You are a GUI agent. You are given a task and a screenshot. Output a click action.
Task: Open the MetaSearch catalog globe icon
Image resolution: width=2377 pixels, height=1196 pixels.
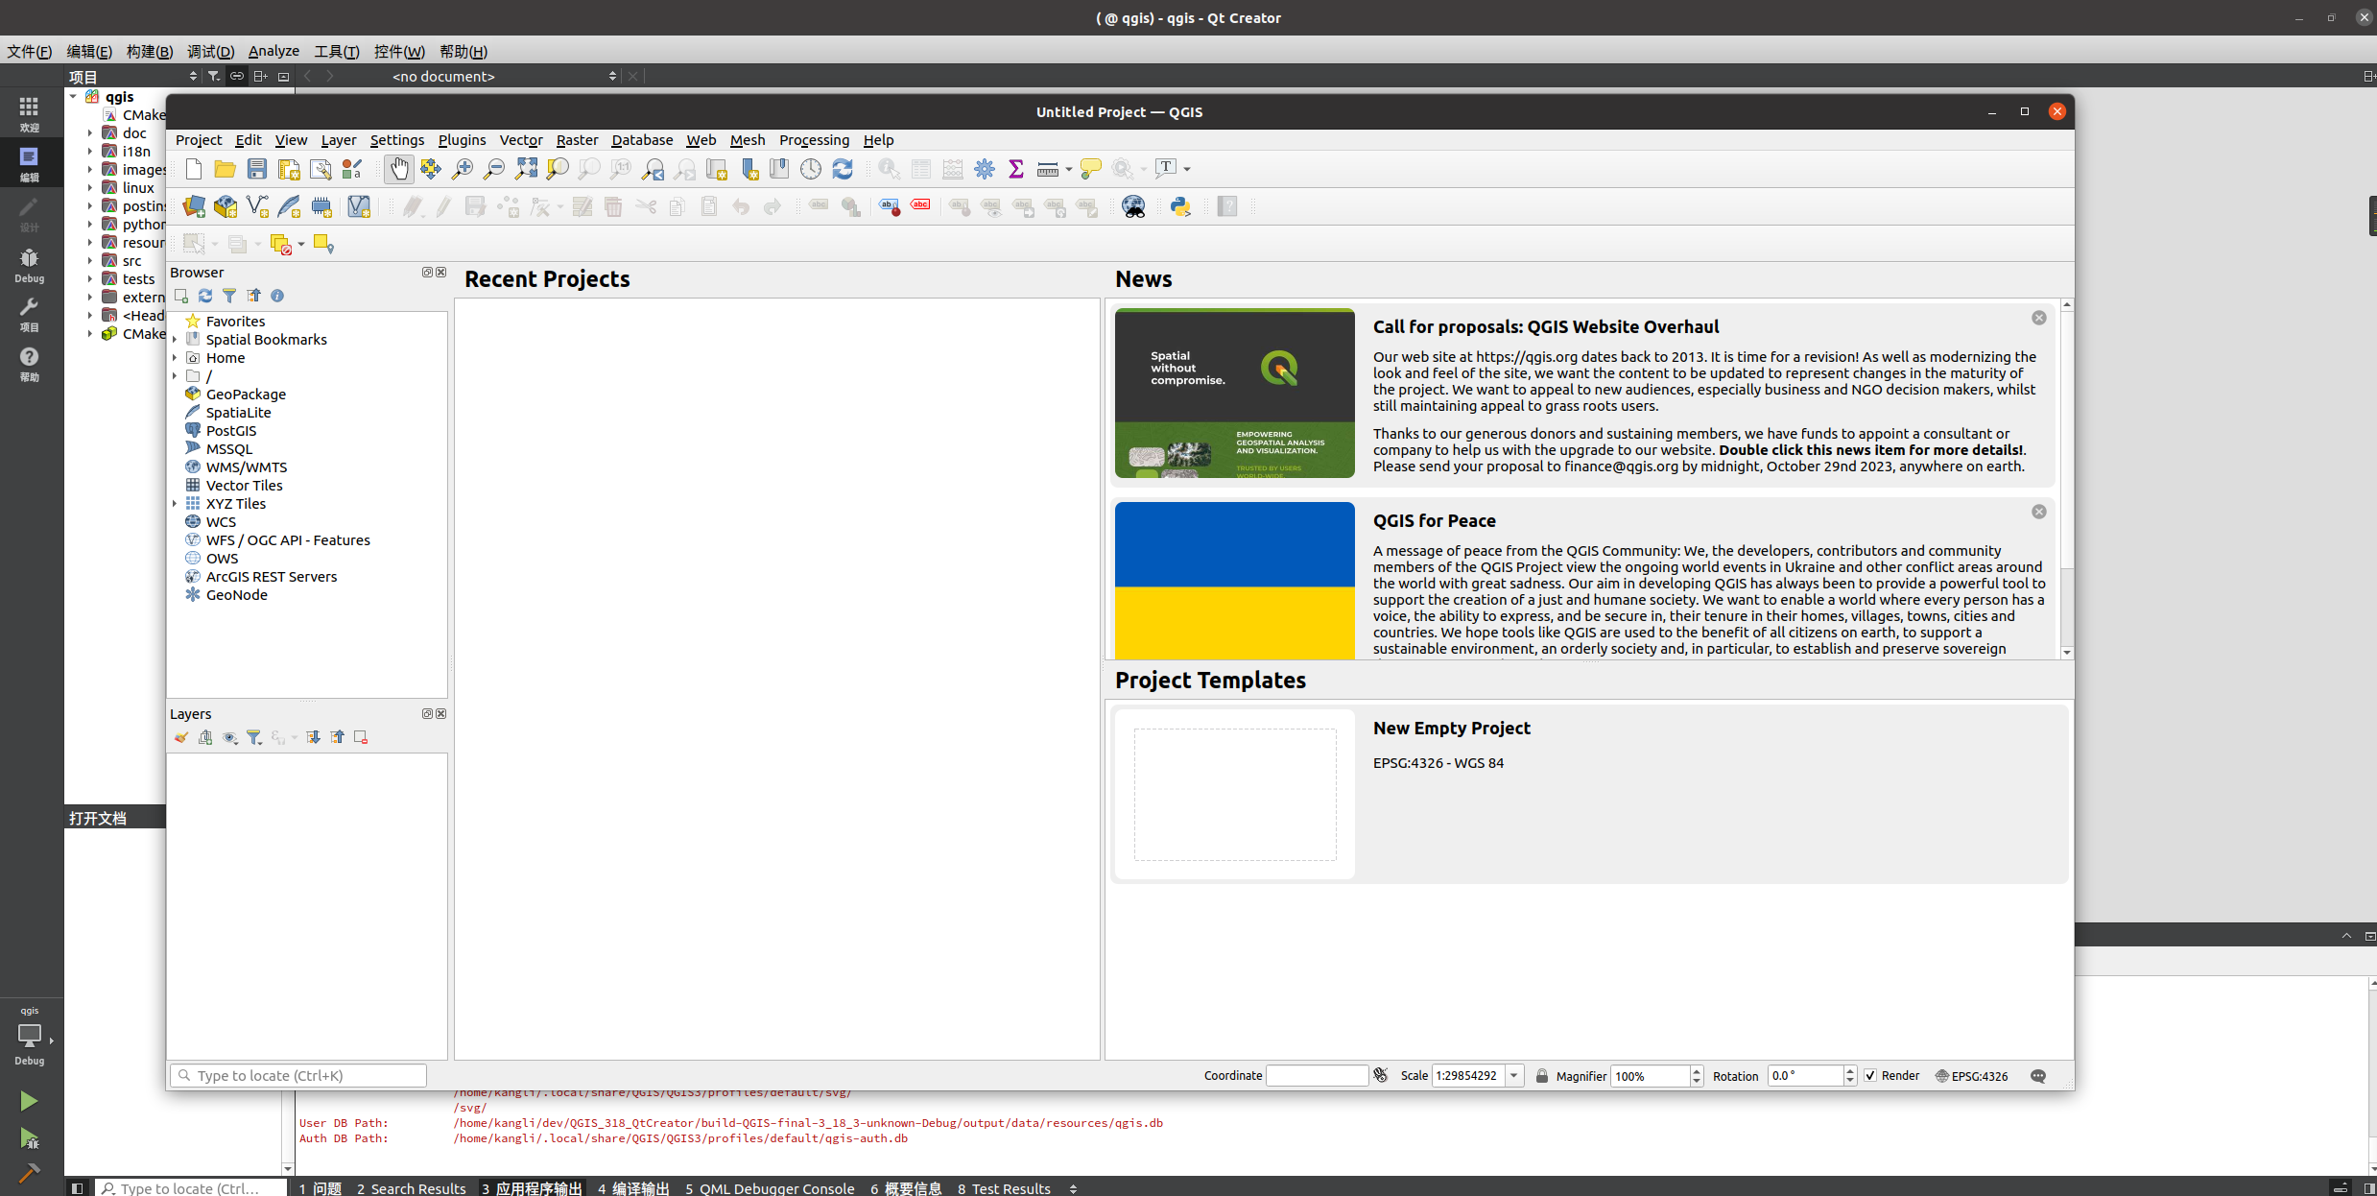[1133, 206]
